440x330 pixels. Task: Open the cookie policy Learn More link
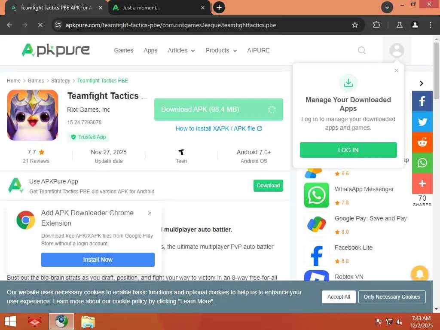tap(196, 301)
